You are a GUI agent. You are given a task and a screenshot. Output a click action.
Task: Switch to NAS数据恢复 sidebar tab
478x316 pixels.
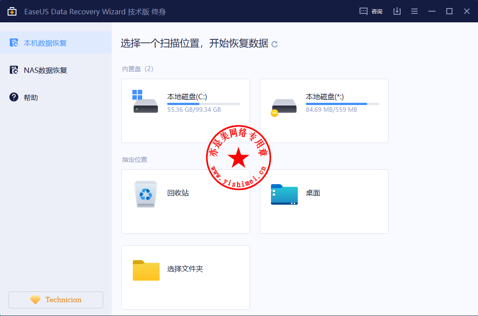coord(56,70)
